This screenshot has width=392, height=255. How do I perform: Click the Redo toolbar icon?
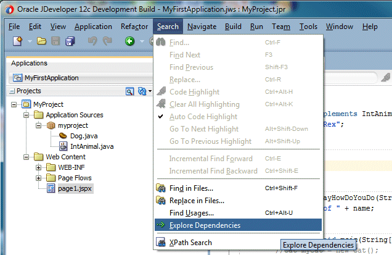107,41
